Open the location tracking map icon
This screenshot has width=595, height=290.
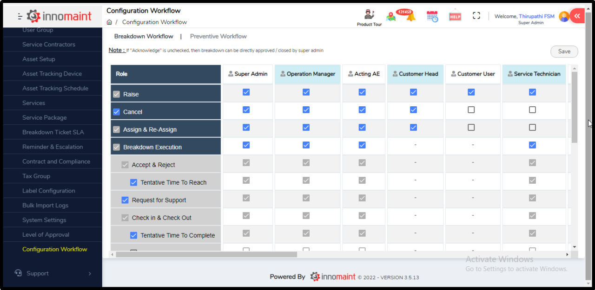point(391,15)
